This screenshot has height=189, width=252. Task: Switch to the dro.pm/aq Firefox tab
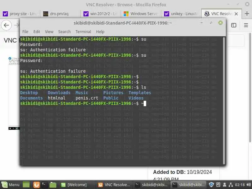[60, 14]
